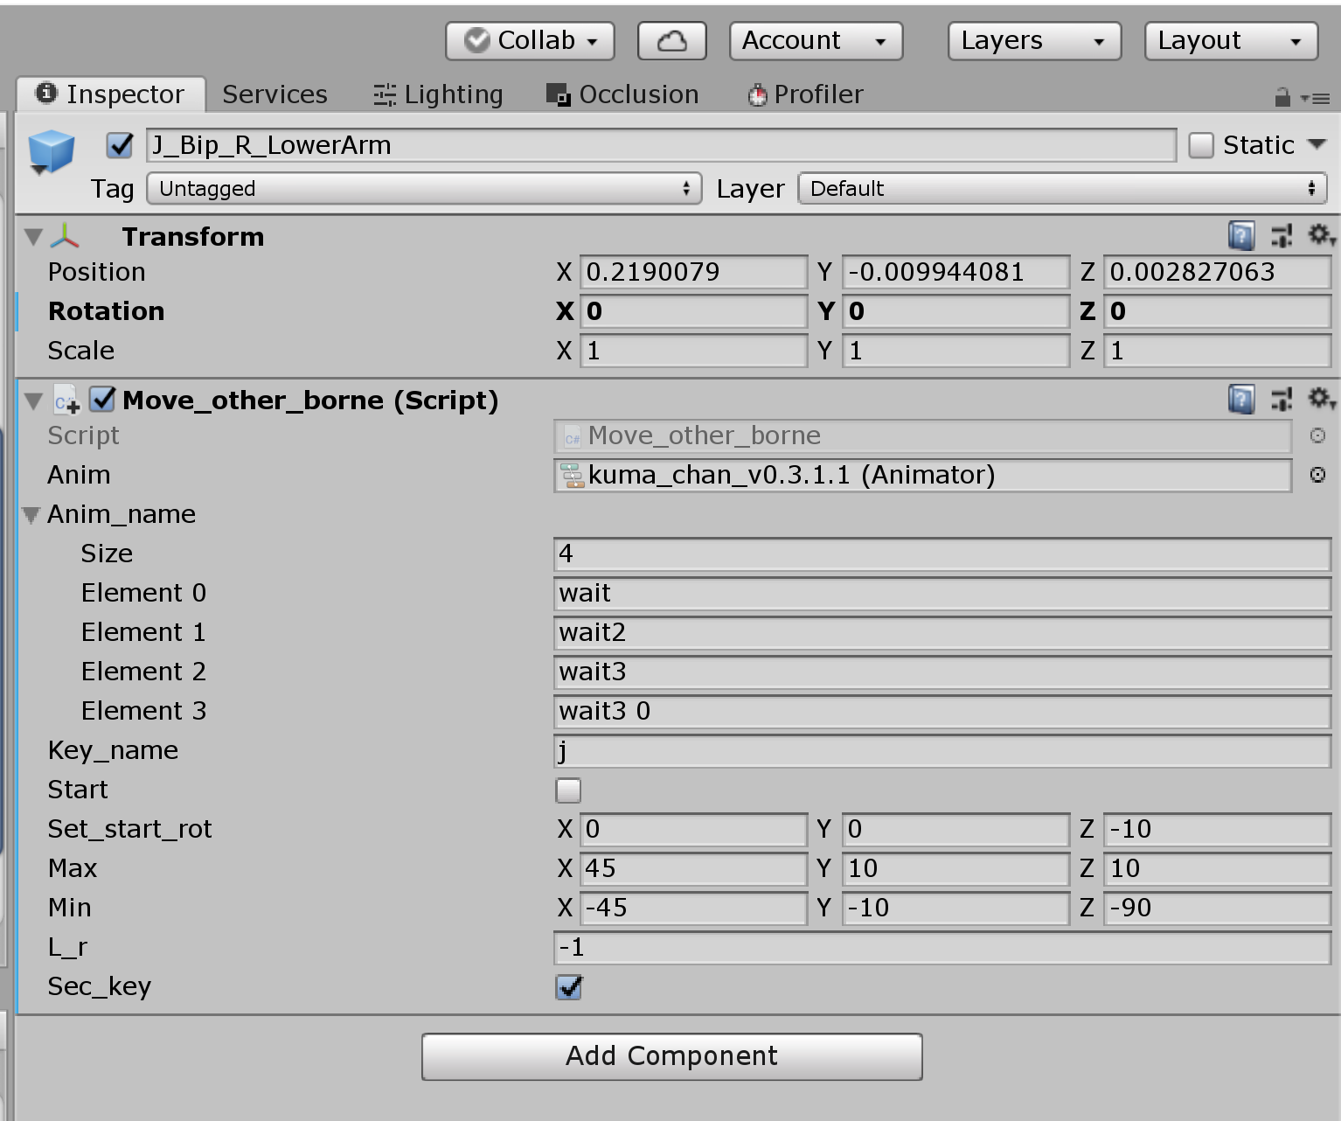Image resolution: width=1341 pixels, height=1121 pixels.
Task: Click the GameObject blue cube icon
Action: point(52,150)
